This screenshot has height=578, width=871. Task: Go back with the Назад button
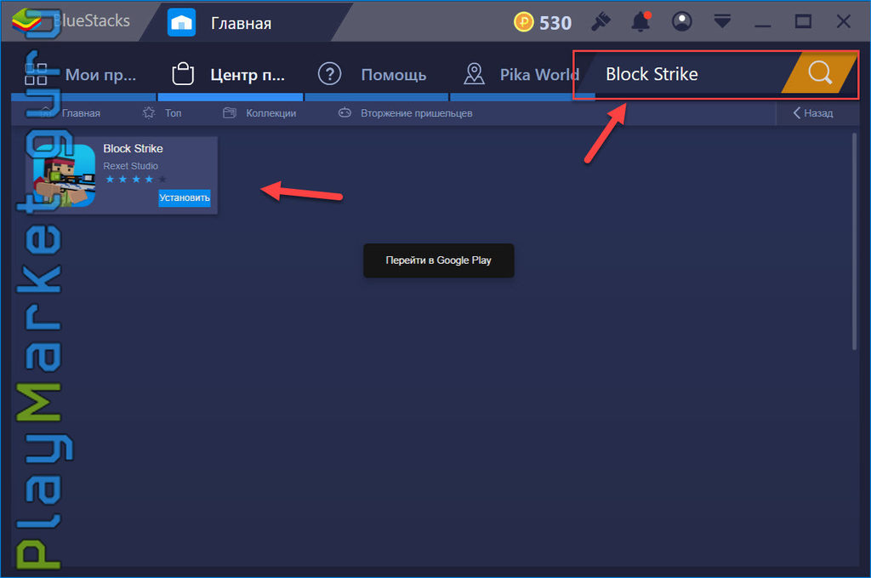(x=813, y=113)
